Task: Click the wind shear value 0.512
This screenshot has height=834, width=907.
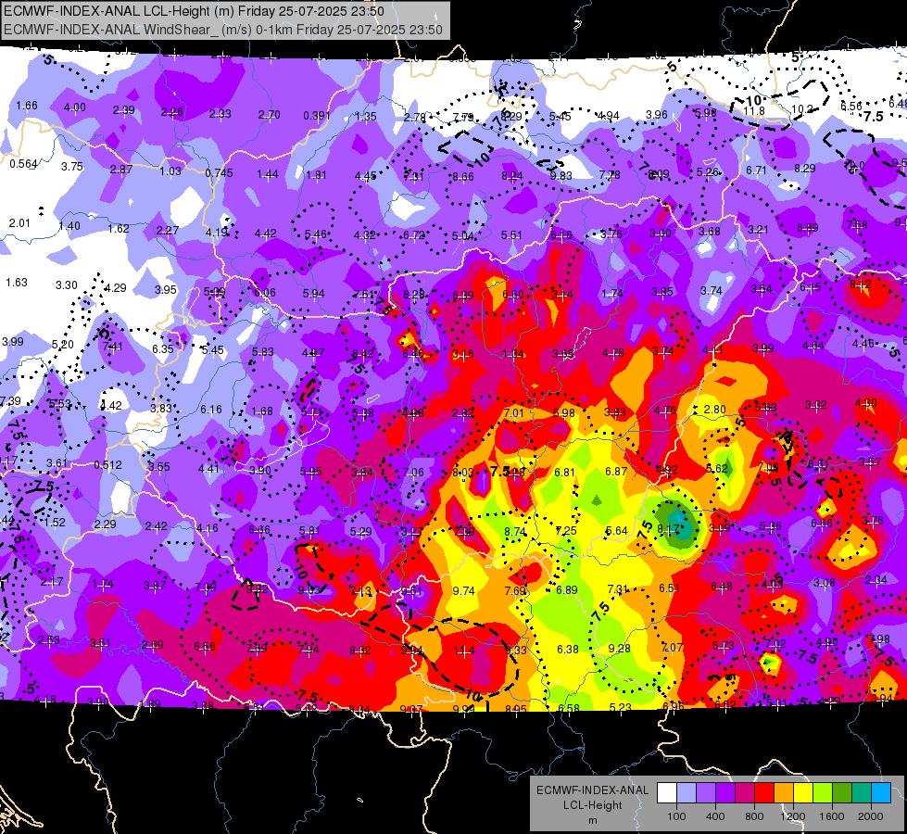Action: pos(107,465)
